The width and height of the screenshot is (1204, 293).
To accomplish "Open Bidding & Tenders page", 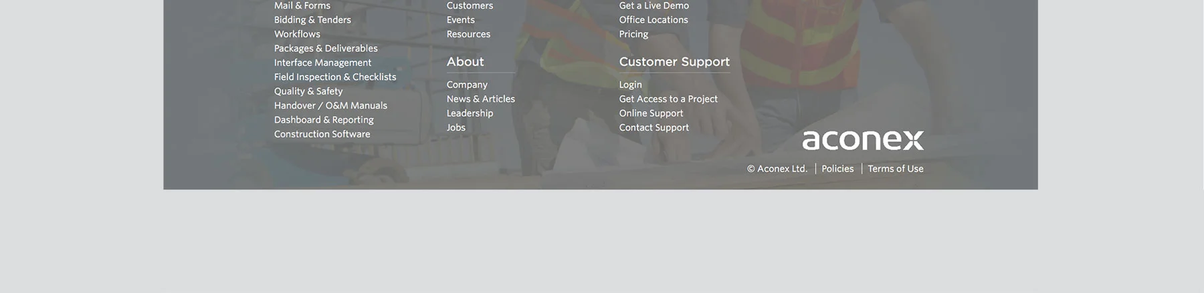I will pos(312,20).
